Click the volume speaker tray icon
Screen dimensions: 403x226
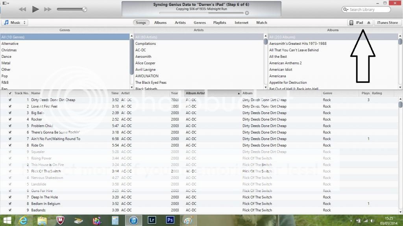click(372, 221)
